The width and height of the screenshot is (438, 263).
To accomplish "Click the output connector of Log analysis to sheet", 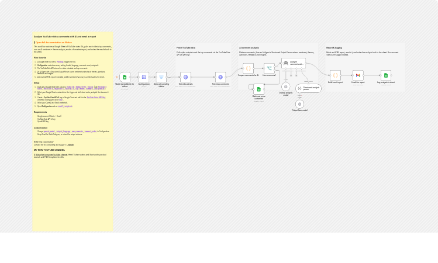I will (391, 75).
